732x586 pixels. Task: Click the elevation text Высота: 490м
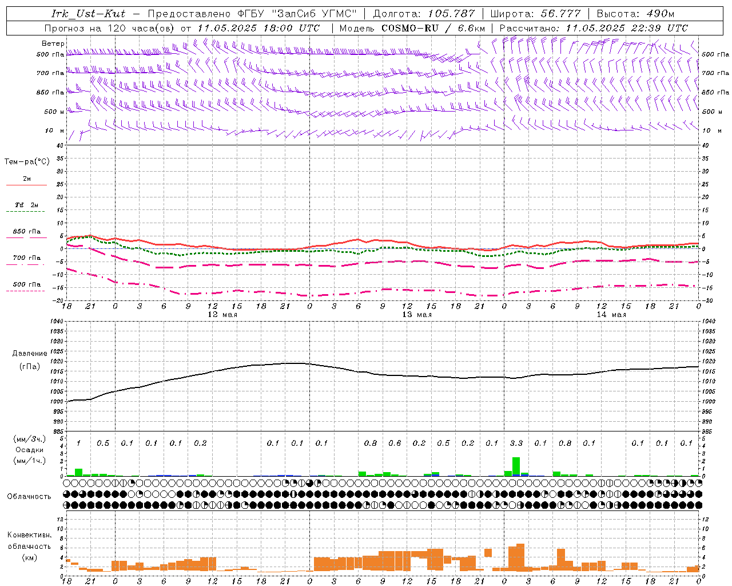[x=635, y=13]
